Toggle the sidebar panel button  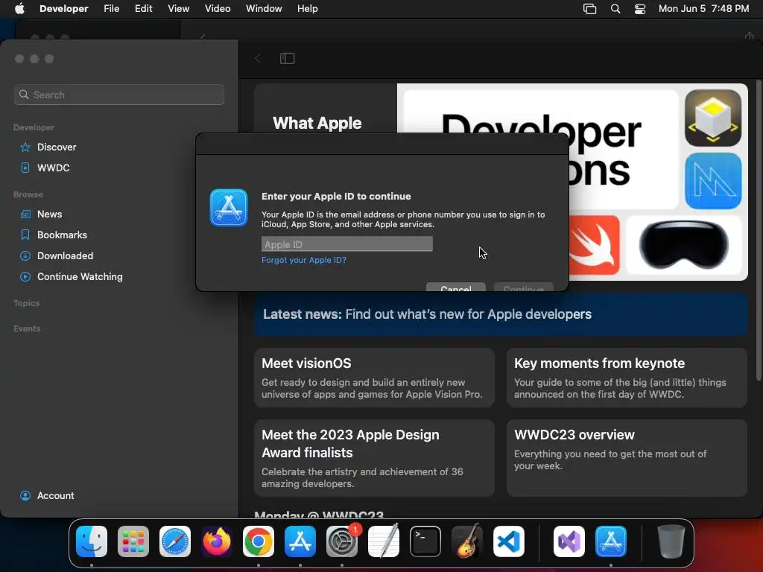[287, 58]
